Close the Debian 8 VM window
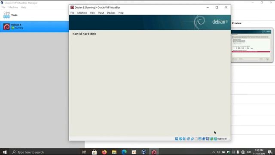275x155 pixels. click(226, 7)
